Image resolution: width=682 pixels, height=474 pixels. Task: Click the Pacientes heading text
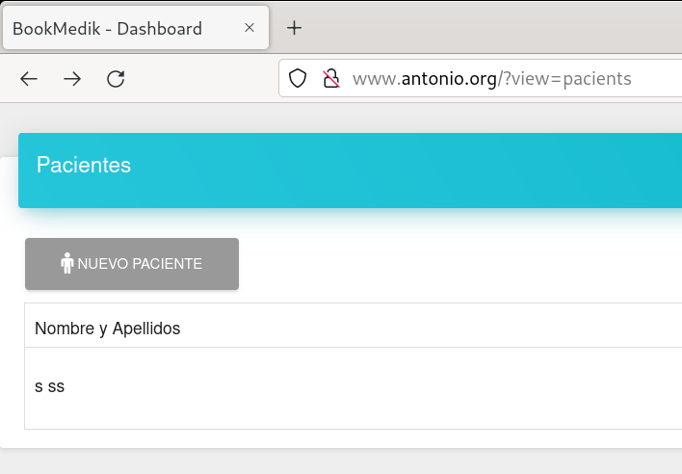(84, 165)
